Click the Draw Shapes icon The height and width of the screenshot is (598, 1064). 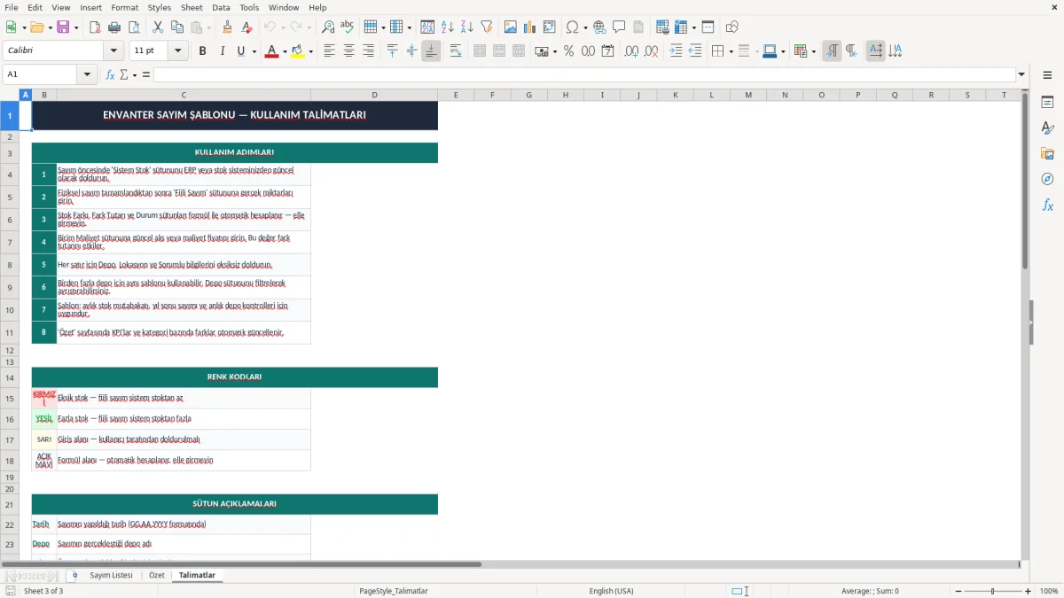pyautogui.click(x=732, y=27)
